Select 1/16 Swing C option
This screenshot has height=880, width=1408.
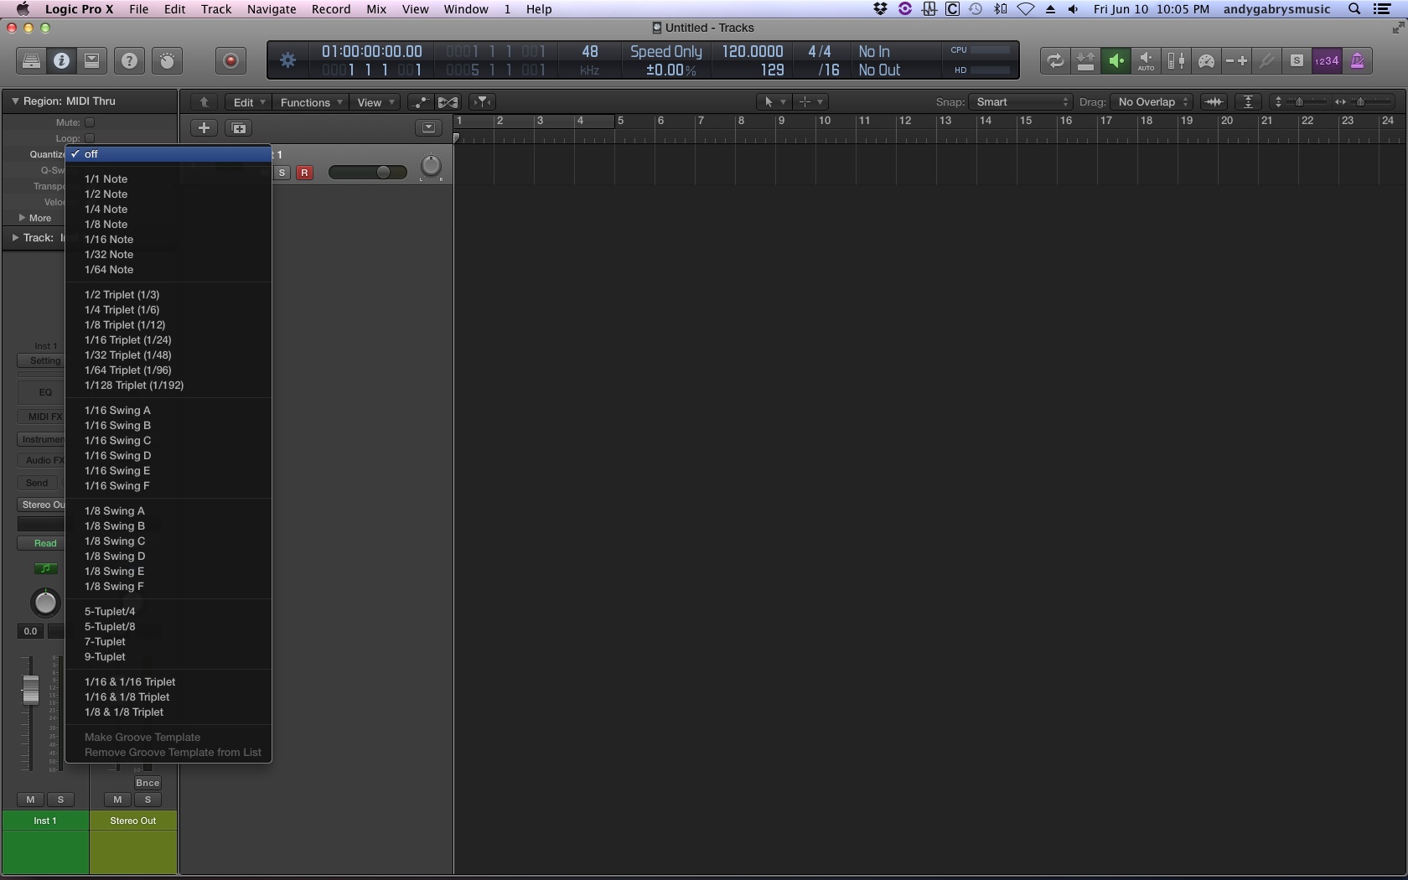(x=168, y=441)
